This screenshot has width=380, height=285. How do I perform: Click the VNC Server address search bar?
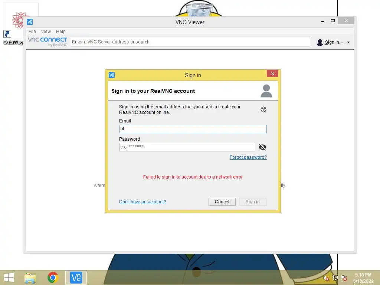coord(190,42)
